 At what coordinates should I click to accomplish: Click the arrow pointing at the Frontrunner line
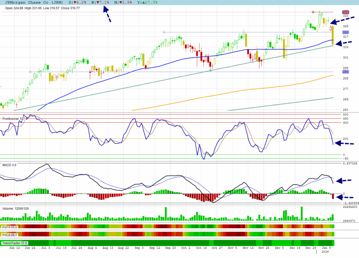345,143
